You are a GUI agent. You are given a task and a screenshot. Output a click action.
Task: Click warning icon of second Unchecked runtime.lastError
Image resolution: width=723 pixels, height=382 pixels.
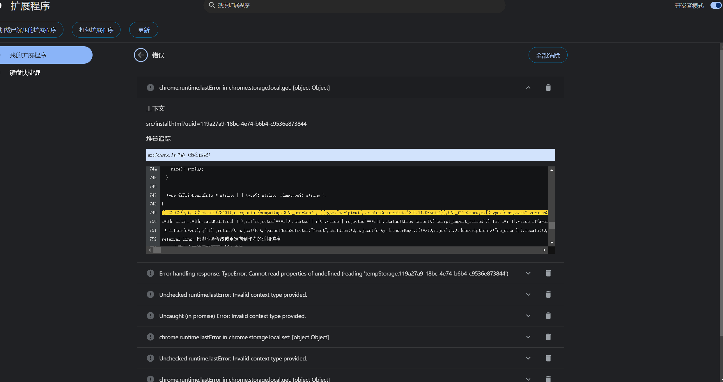tap(150, 358)
